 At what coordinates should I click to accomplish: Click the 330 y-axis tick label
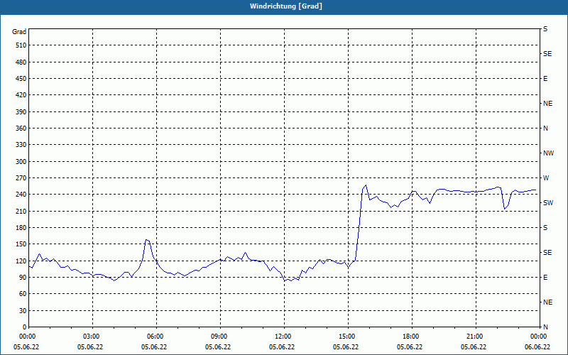click(21, 145)
